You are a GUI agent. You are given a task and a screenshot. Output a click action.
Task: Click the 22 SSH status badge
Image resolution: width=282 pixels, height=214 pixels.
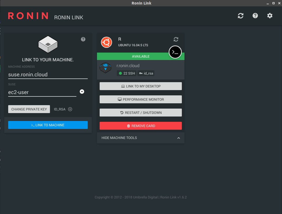[127, 73]
